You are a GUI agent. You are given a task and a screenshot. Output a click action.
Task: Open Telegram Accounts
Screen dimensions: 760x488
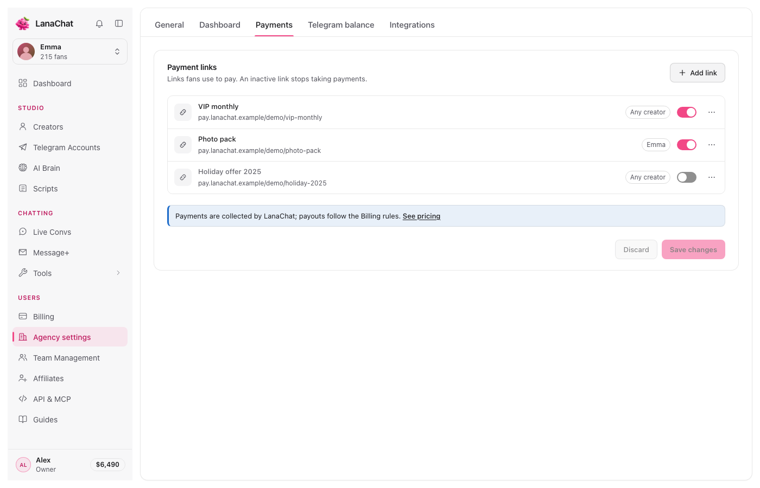tap(70, 147)
